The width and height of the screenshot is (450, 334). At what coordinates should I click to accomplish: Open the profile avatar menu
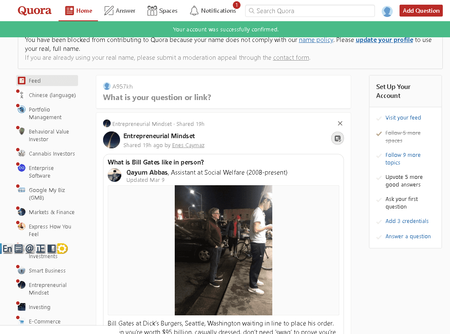pos(387,11)
